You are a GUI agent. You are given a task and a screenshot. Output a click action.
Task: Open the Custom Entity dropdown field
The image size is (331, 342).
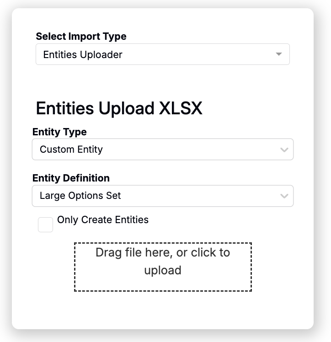tap(162, 150)
